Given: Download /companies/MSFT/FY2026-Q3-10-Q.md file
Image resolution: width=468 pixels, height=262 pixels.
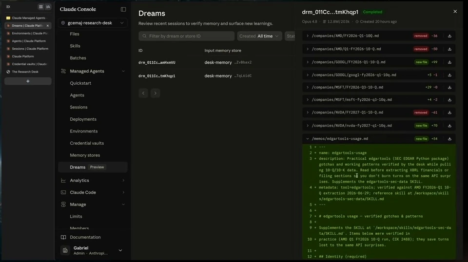Looking at the screenshot, I should coord(449,87).
